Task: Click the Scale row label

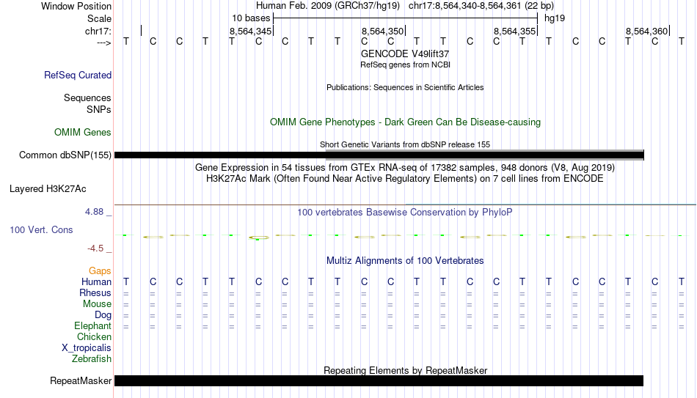Action: (100, 18)
